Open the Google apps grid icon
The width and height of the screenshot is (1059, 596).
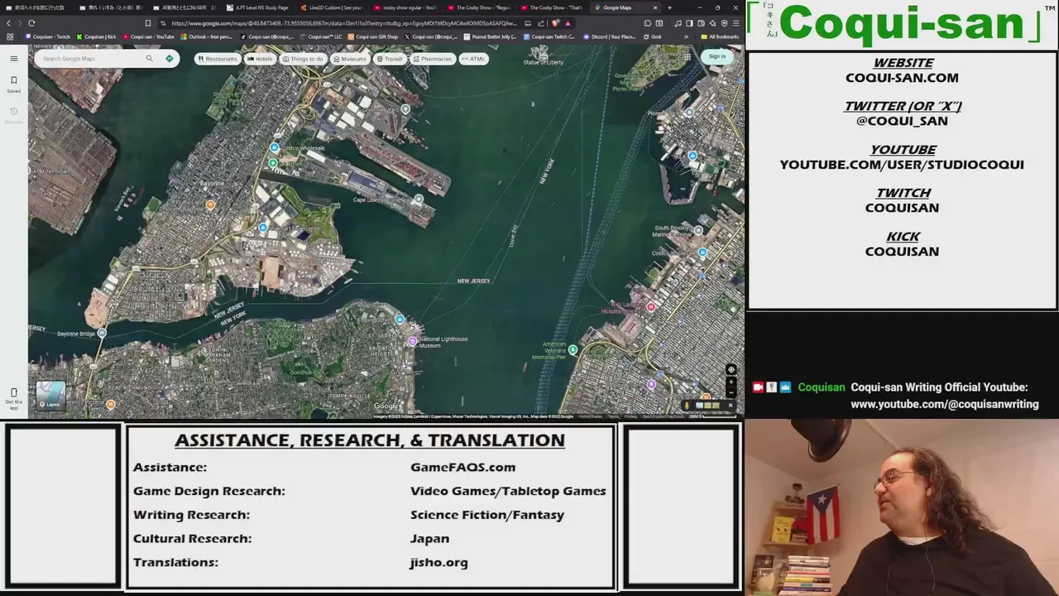click(x=687, y=56)
